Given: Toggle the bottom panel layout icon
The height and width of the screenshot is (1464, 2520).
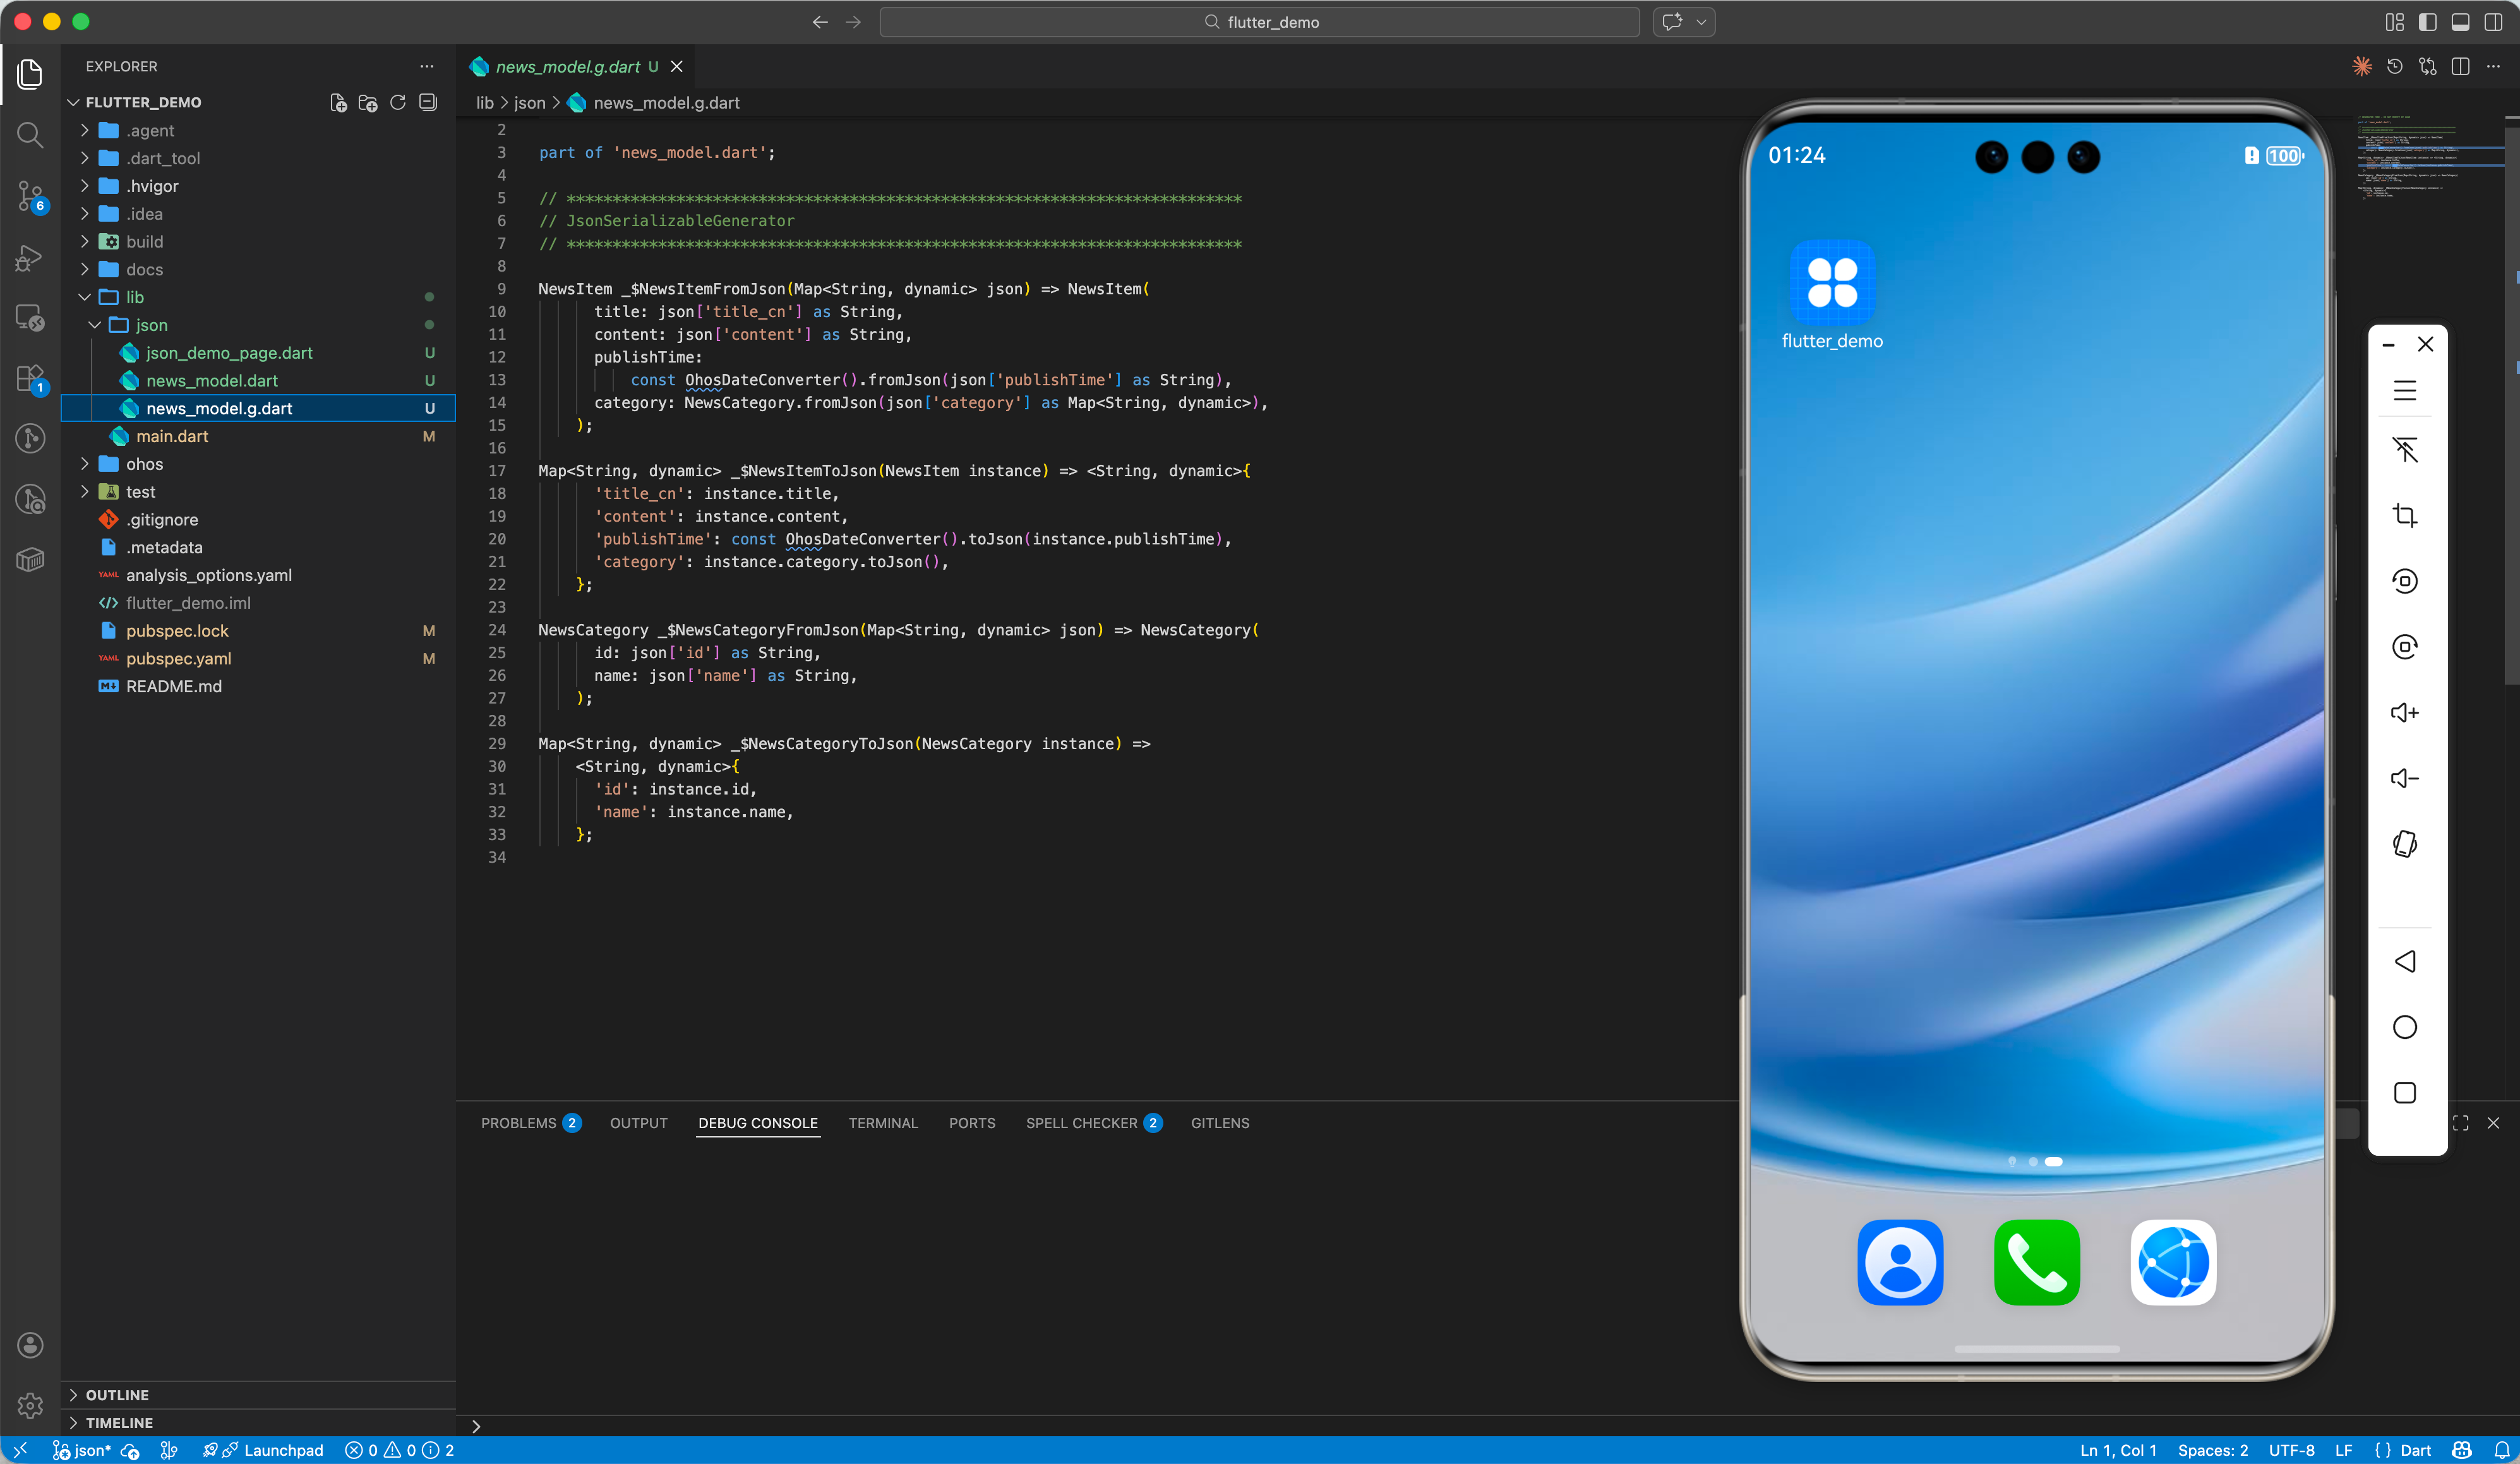Looking at the screenshot, I should point(2460,22).
